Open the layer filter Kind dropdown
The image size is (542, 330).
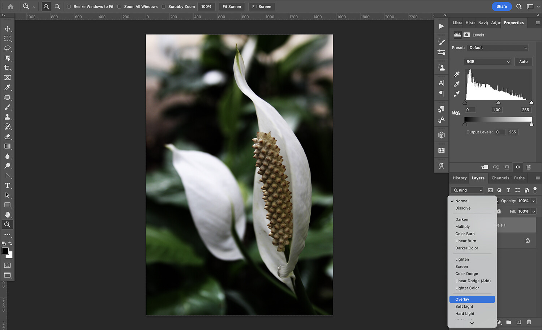pyautogui.click(x=466, y=190)
